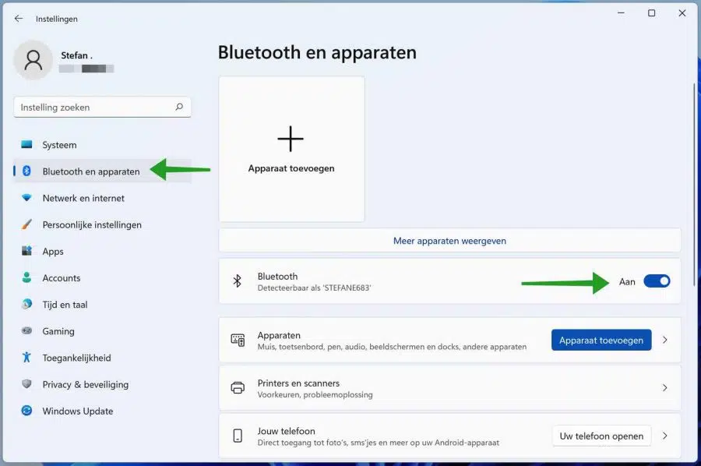Click the Instellingen window title
Viewport: 701px width, 466px height.
click(x=56, y=19)
